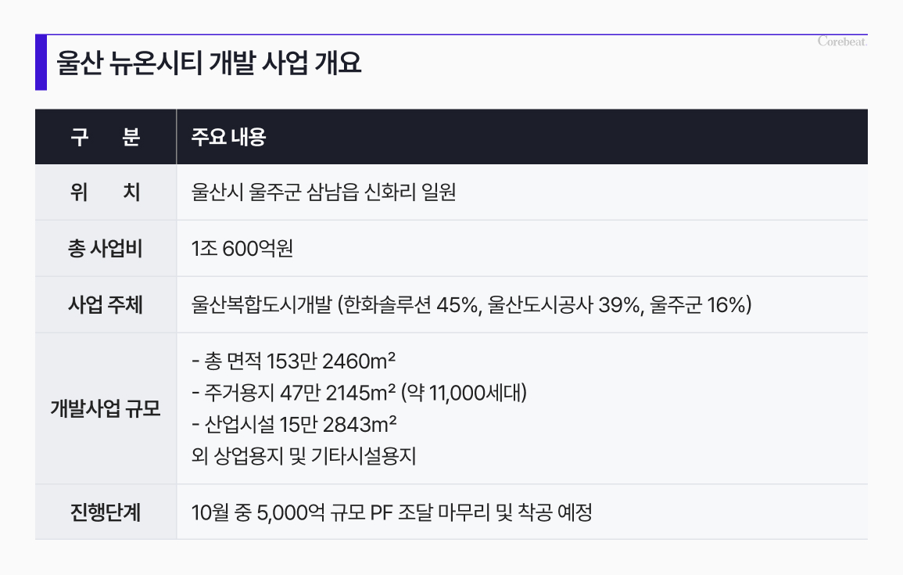The width and height of the screenshot is (903, 575).
Task: Select the 산업시설 15만 2843m² line
Action: pos(294,425)
